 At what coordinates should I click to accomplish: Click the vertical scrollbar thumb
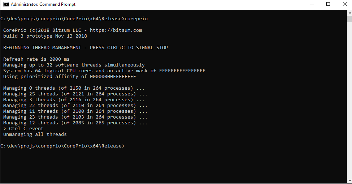(x=349, y=19)
